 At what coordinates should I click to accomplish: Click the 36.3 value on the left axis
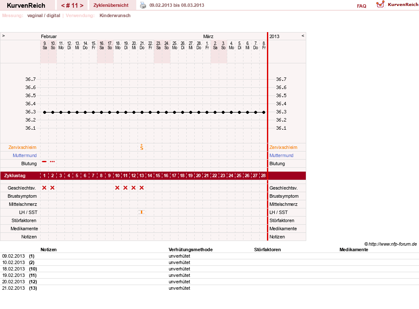(30, 112)
